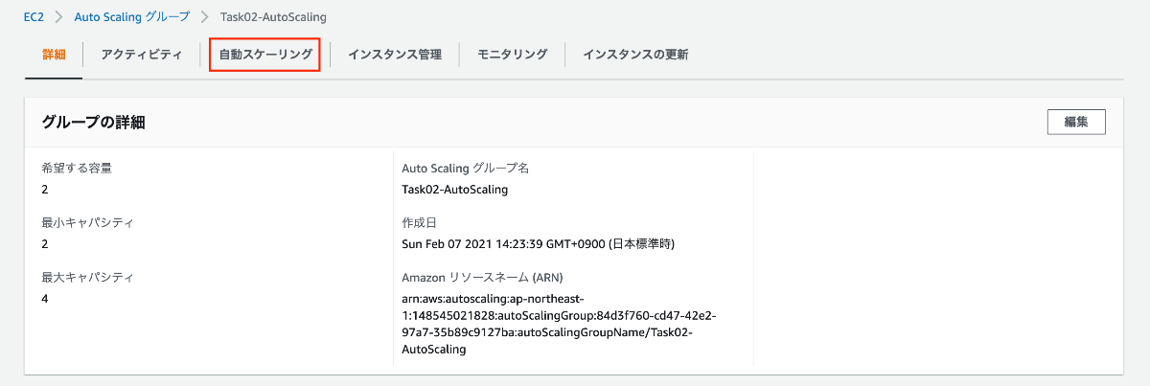Click the Task02-AutoScaling group name value

click(x=455, y=190)
